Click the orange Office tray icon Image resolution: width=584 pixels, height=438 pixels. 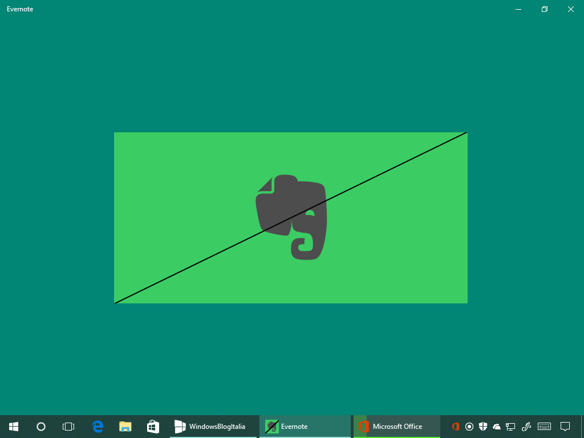click(456, 427)
